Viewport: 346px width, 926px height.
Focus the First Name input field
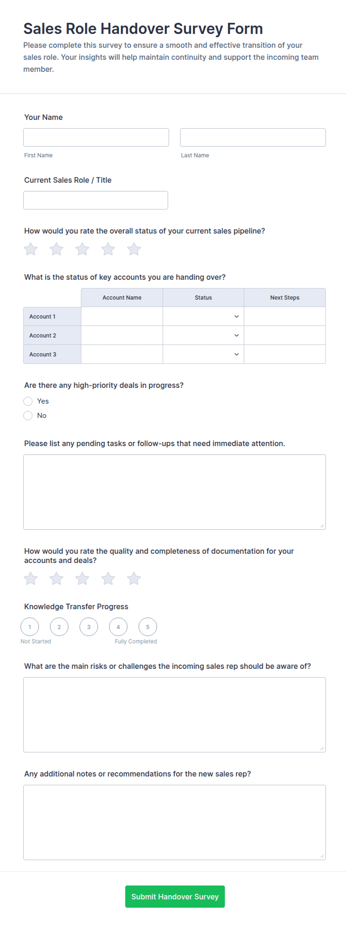point(96,138)
